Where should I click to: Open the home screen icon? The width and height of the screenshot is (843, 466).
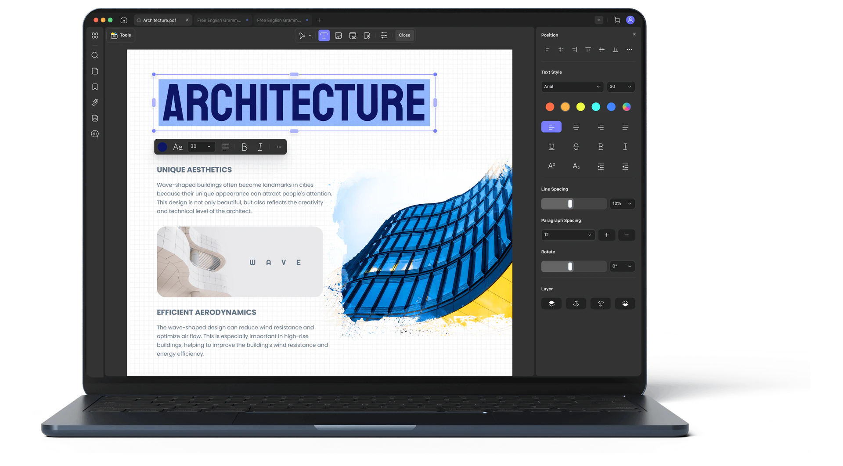124,20
